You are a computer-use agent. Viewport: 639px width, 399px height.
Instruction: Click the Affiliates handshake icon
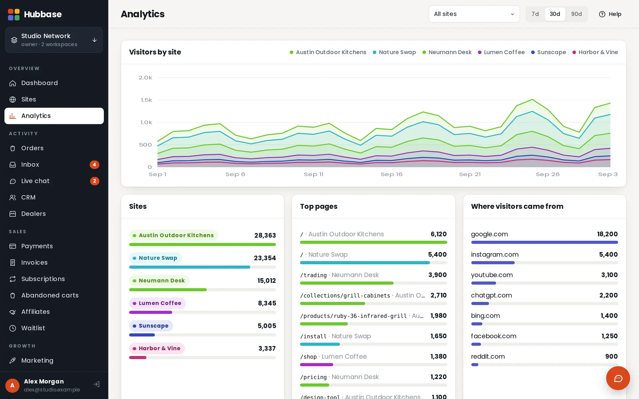pyautogui.click(x=13, y=312)
